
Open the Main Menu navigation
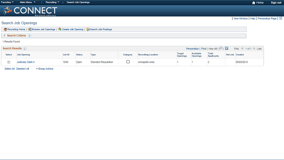pos(28,2)
